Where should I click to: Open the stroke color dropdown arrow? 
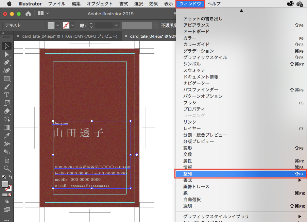(x=73, y=25)
